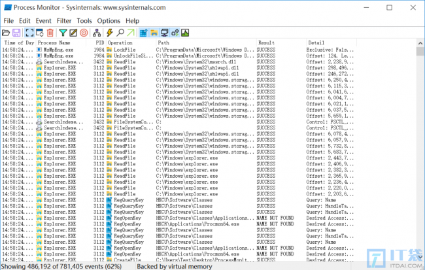
Task: Click the Include process target icon
Action: click(84, 33)
